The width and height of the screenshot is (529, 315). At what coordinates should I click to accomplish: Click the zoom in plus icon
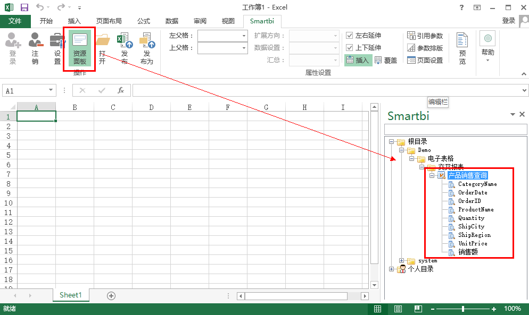point(494,309)
